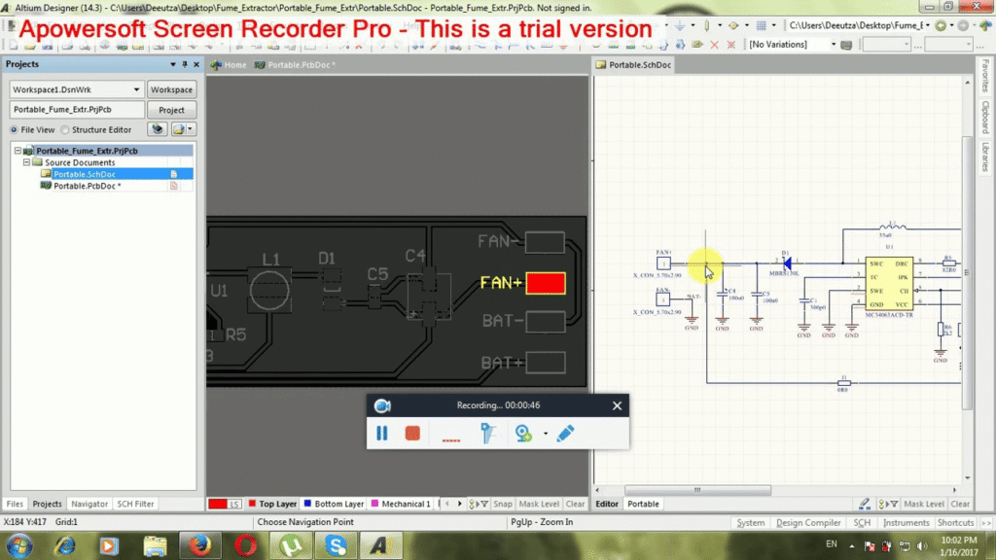Screen dimensions: 996x560
Task: Click the recorder camera logo icon
Action: (382, 405)
